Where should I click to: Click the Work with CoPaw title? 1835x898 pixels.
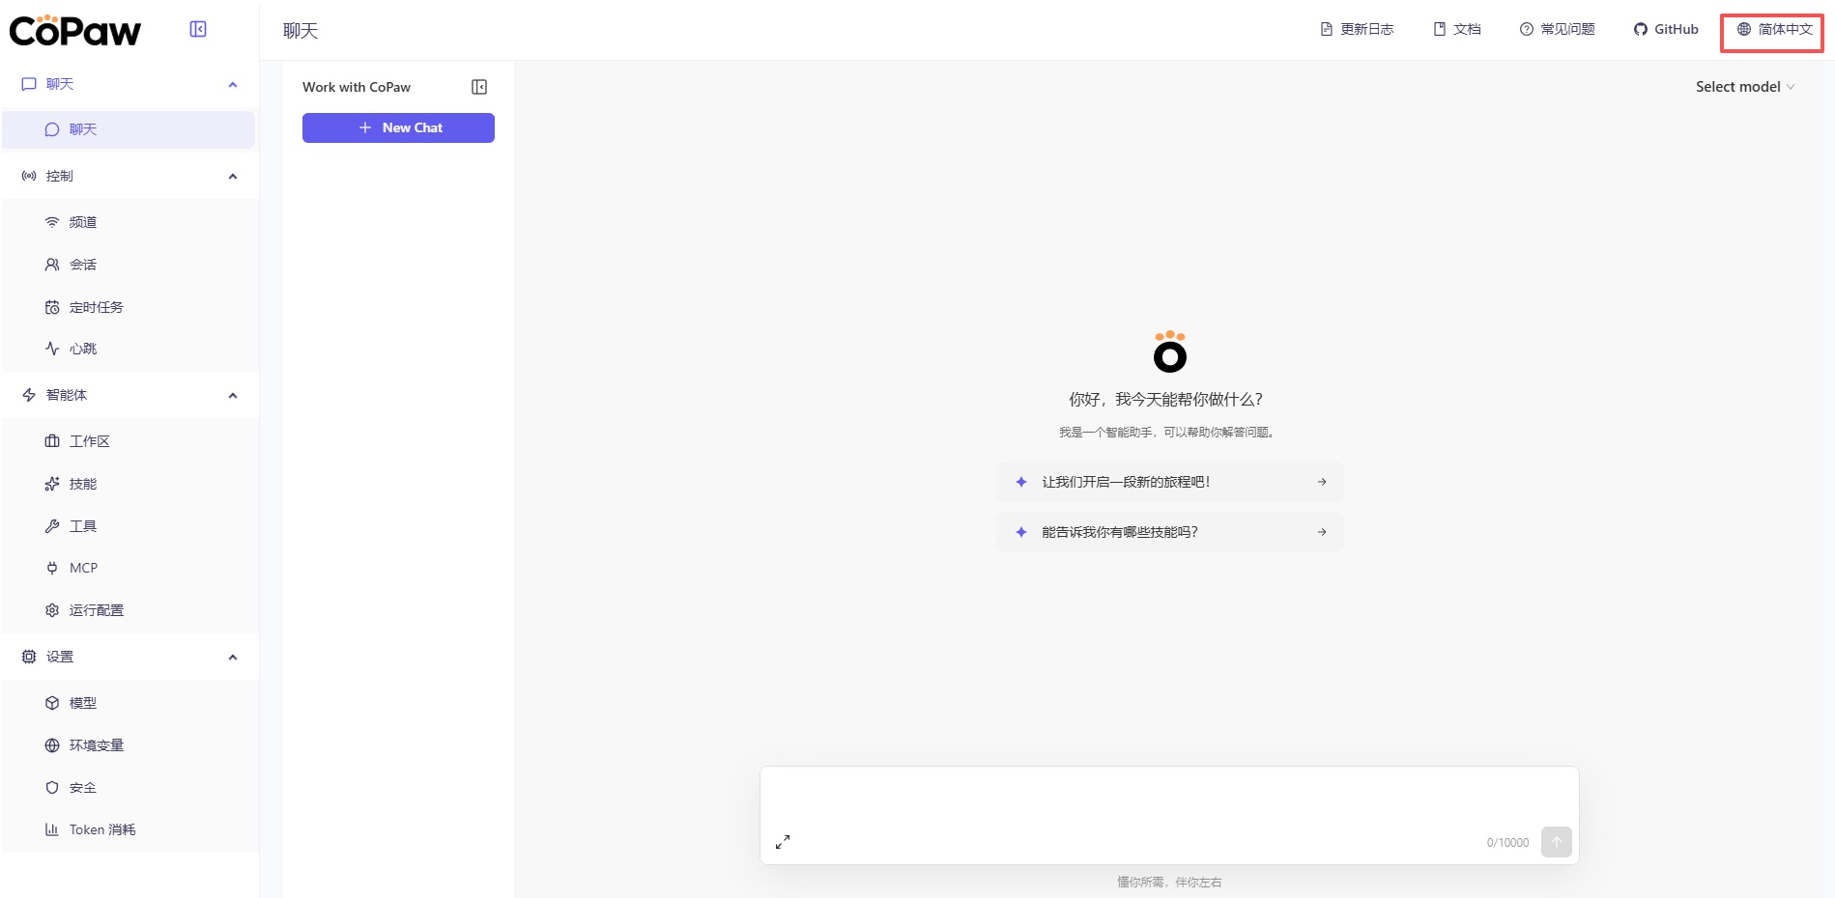357,87
